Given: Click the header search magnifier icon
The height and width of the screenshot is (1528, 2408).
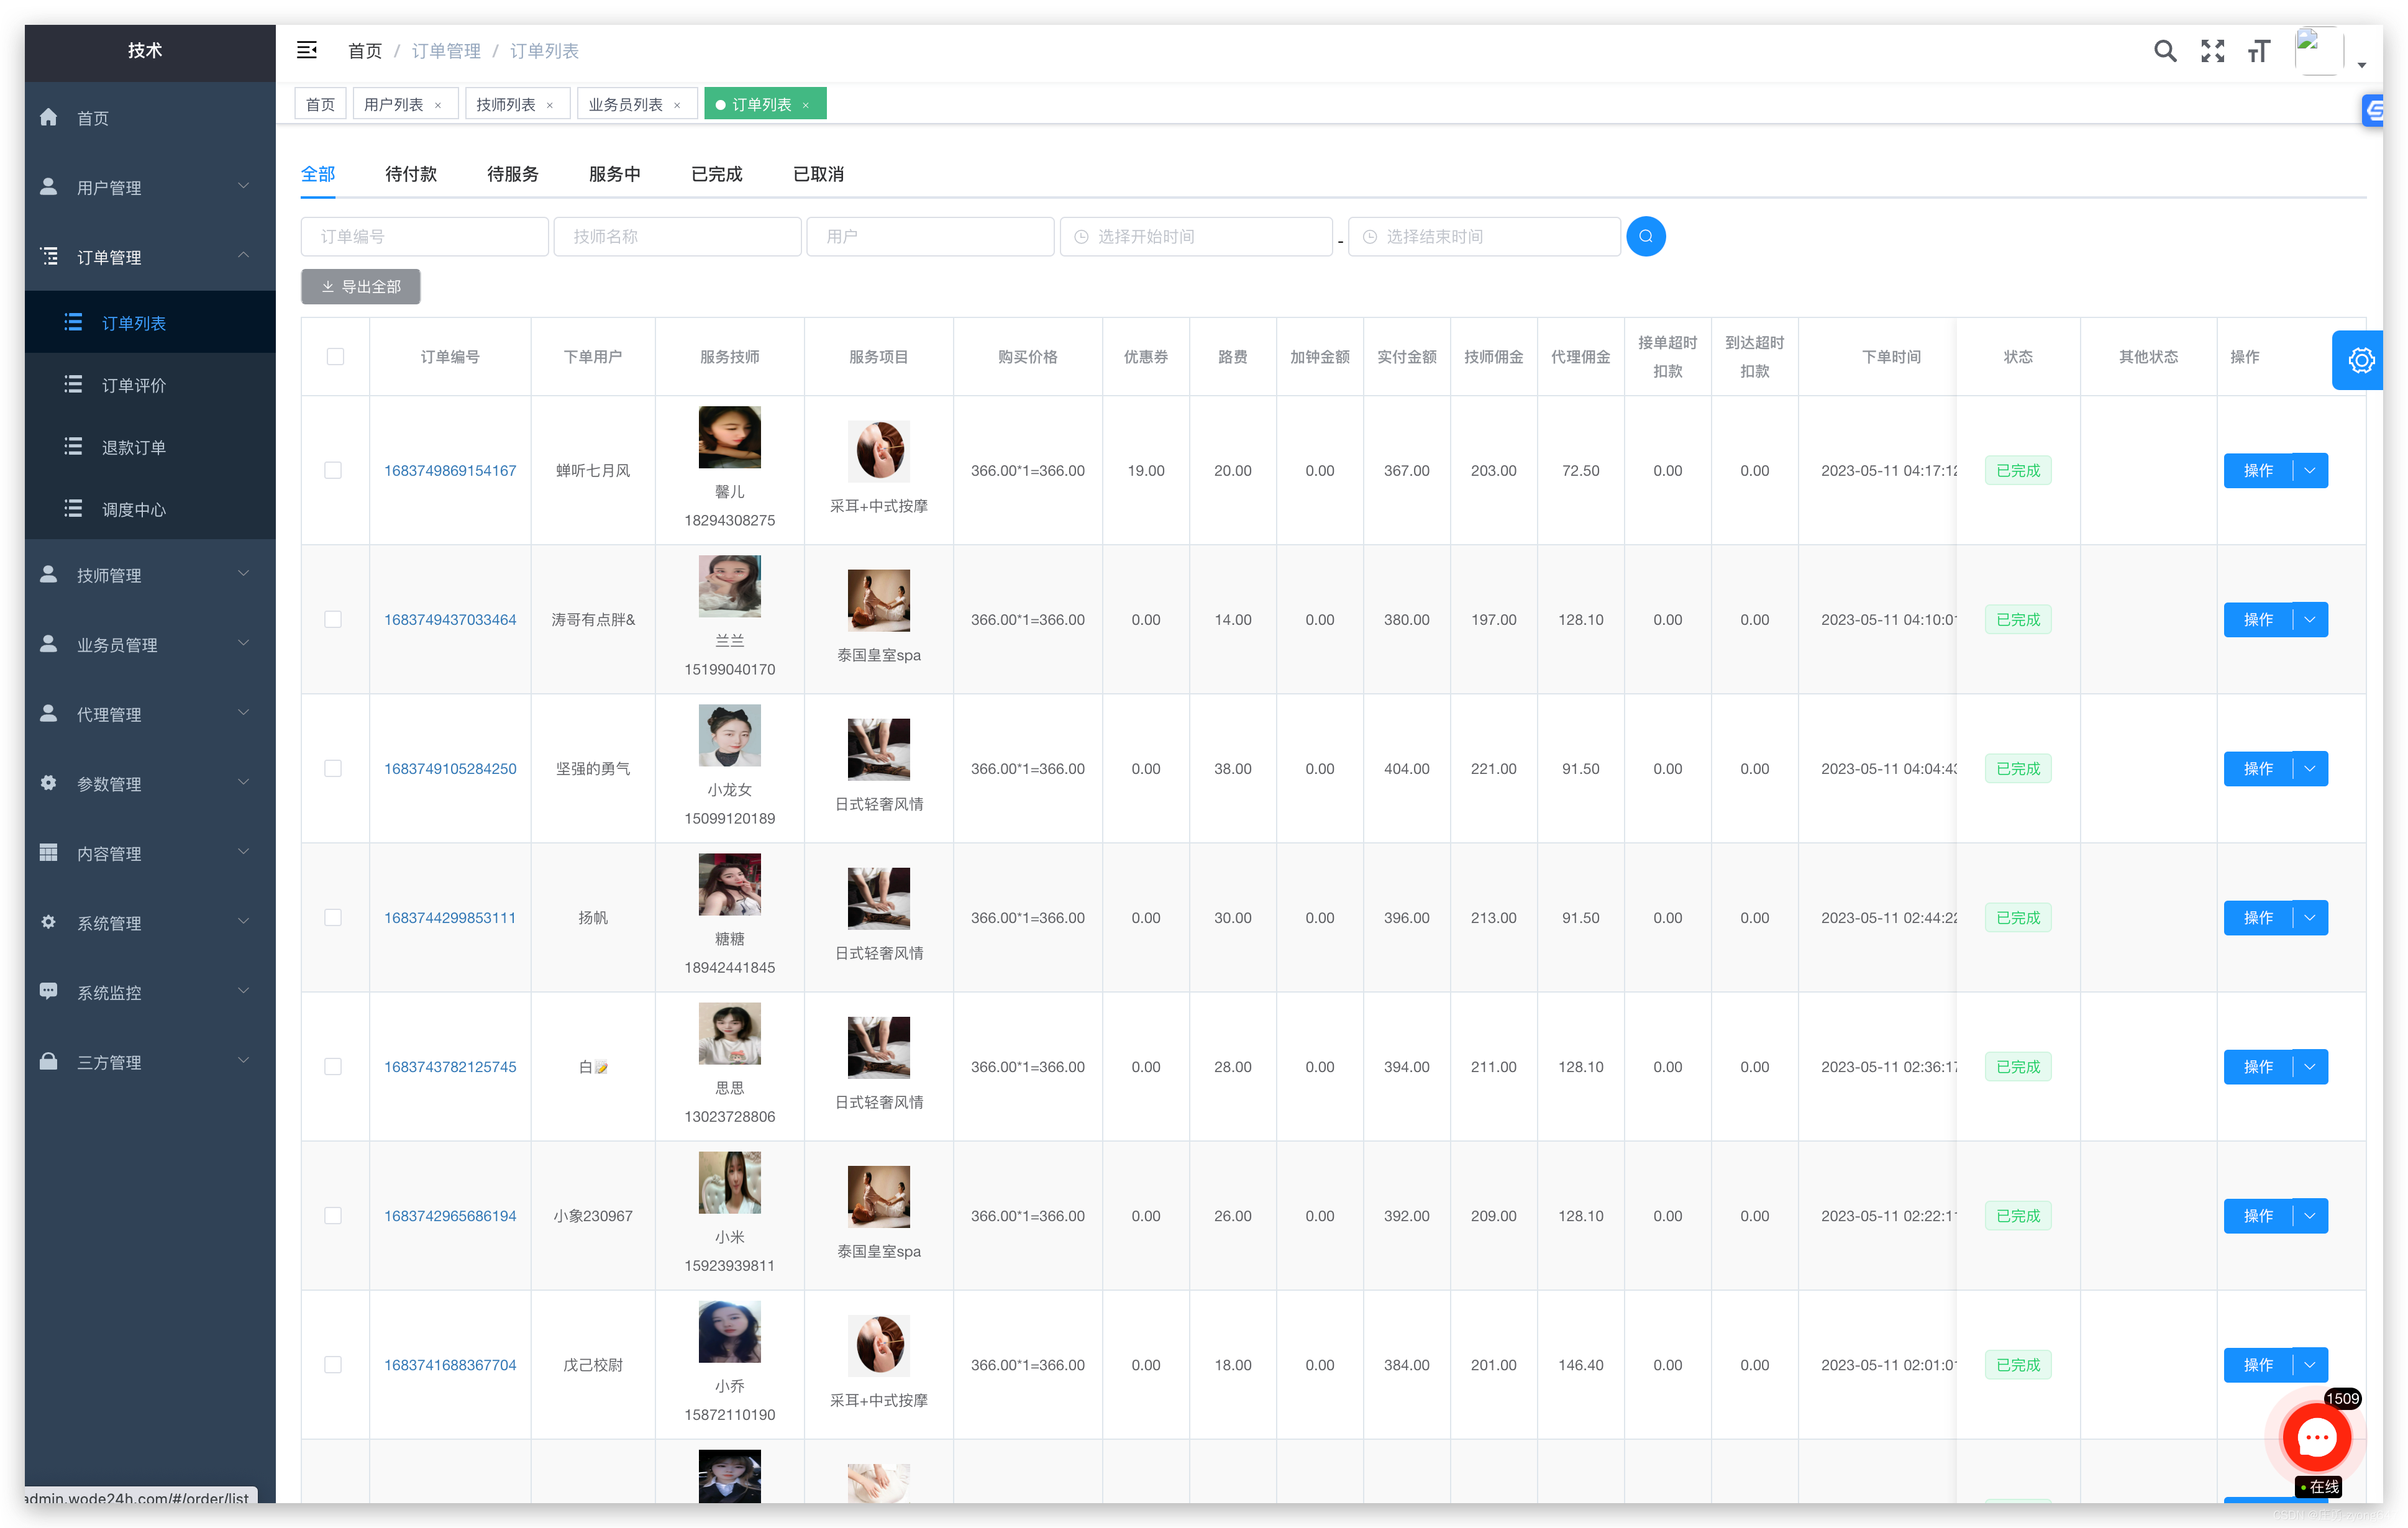Looking at the screenshot, I should [2164, 51].
